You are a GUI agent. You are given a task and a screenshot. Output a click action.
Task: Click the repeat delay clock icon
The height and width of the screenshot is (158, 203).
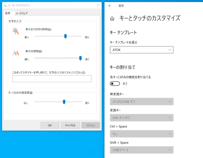click(16, 31)
